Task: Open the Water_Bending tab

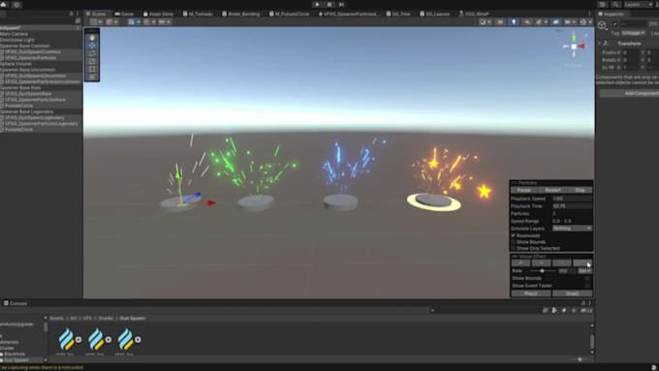Action: tap(241, 14)
